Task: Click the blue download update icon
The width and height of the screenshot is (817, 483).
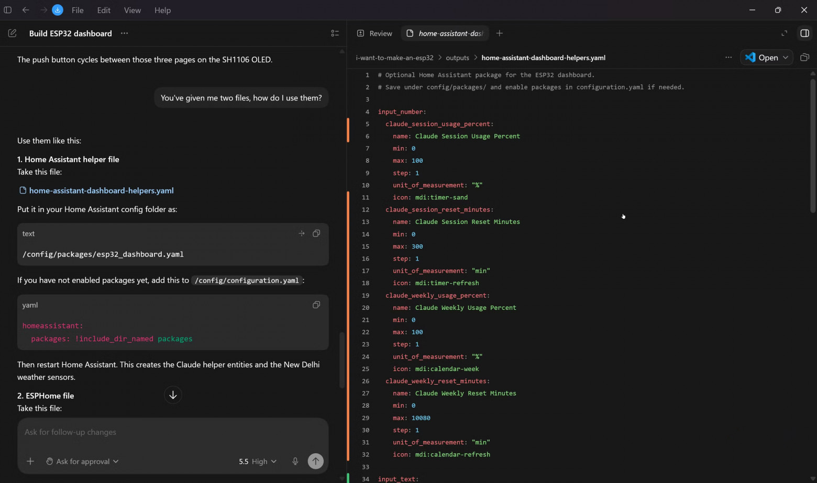Action: 58,10
